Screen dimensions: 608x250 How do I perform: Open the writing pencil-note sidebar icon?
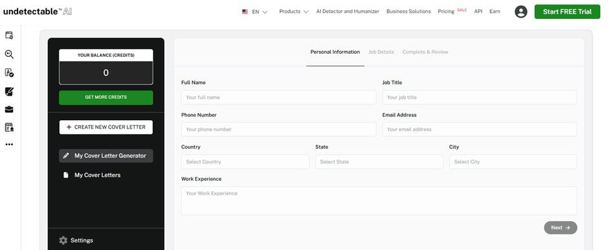point(9,91)
